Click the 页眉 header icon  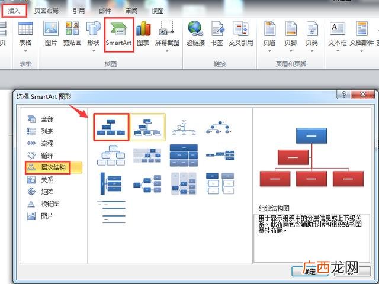[269, 29]
